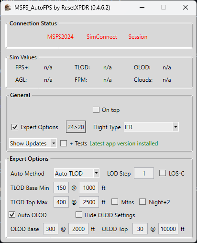This screenshot has height=243, width=197.
Task: Click the OLOD Base altitude 2000 field
Action: pos(78,229)
